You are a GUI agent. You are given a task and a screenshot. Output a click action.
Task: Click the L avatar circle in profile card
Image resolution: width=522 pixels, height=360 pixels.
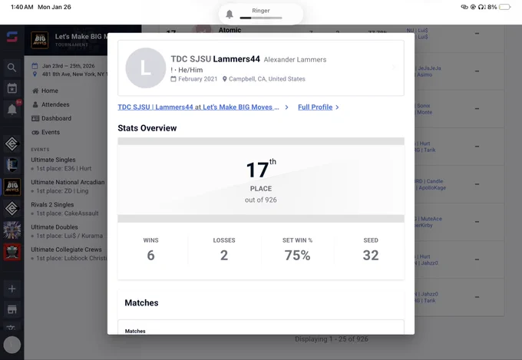146,68
